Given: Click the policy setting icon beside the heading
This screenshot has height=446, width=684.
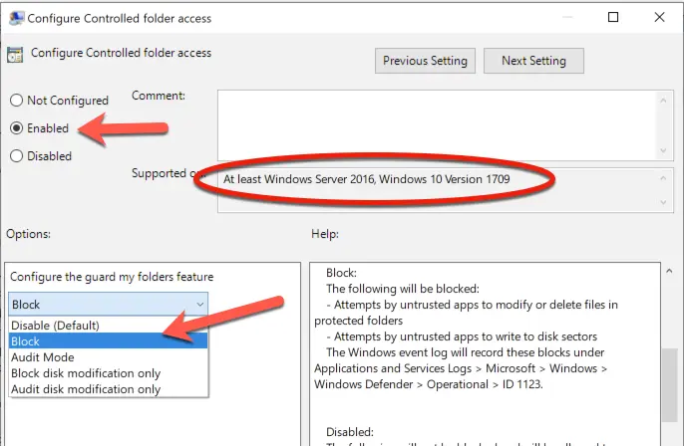Looking at the screenshot, I should 16,56.
